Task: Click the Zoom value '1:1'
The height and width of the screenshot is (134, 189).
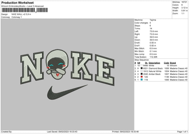Action: coord(183,13)
